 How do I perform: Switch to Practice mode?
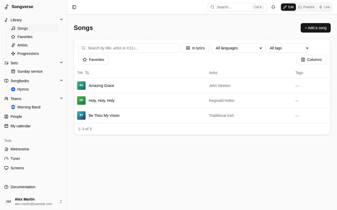tap(306, 7)
